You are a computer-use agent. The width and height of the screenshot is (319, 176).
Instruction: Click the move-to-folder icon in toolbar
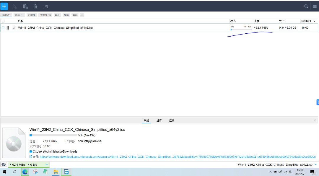pyautogui.click(x=45, y=6)
